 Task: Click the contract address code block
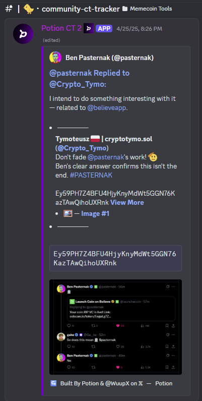115,258
